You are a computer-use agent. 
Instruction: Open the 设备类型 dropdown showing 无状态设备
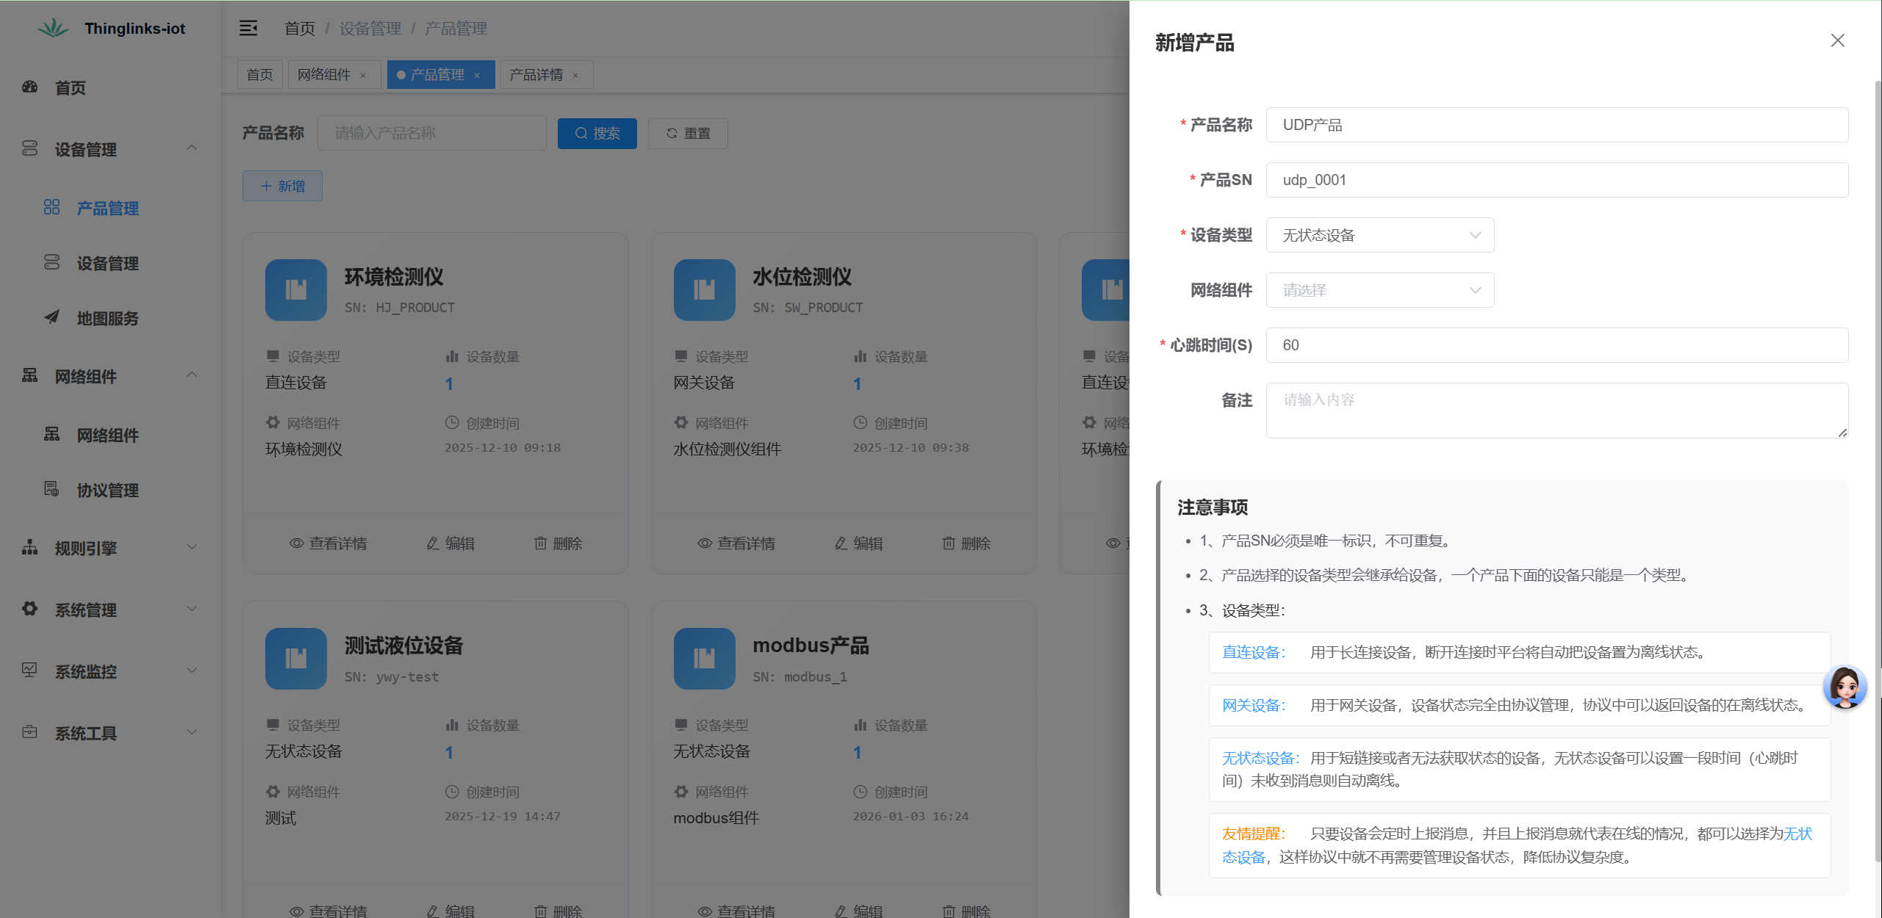[1379, 235]
